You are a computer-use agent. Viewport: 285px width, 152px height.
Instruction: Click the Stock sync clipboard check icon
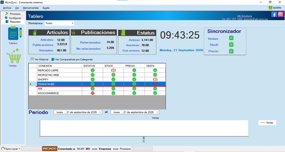pos(231,44)
